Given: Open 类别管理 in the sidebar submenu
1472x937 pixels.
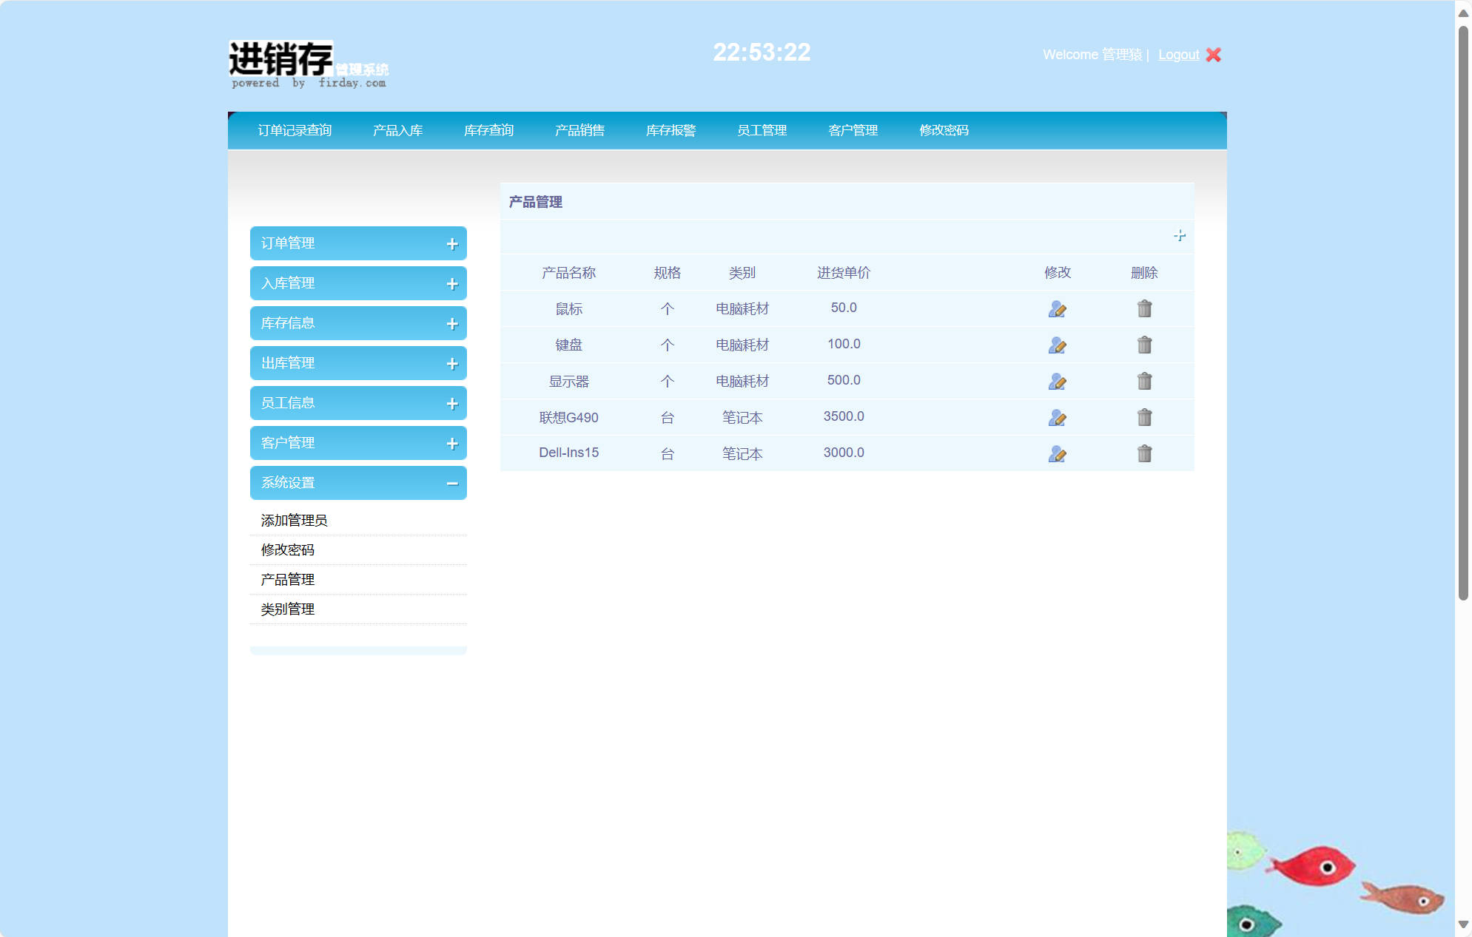Looking at the screenshot, I should [x=288, y=609].
